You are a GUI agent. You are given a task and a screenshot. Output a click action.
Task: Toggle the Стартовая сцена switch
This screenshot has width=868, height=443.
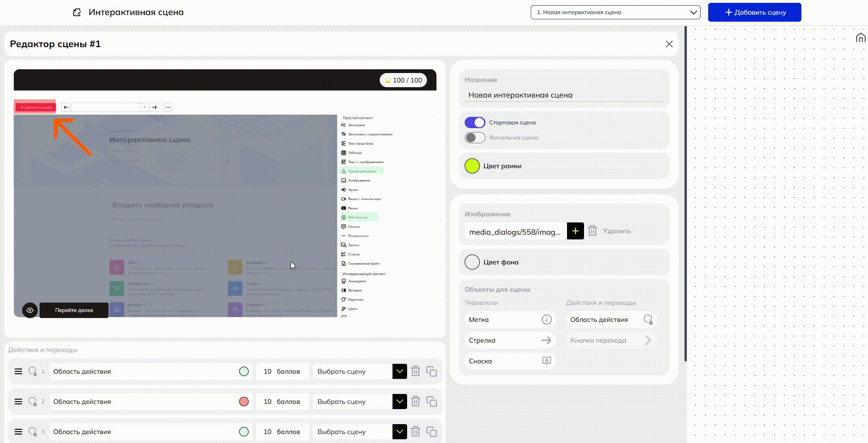(475, 123)
